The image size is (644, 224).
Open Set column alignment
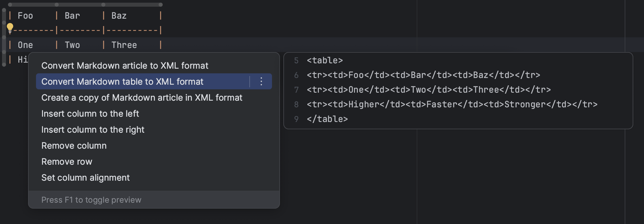coord(85,178)
